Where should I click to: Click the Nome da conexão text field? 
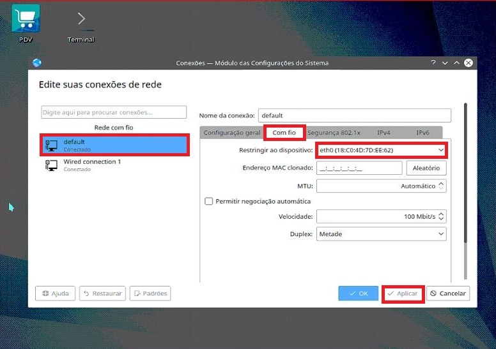(355, 115)
